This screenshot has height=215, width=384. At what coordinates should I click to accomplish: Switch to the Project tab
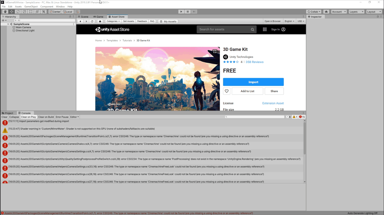(7, 113)
